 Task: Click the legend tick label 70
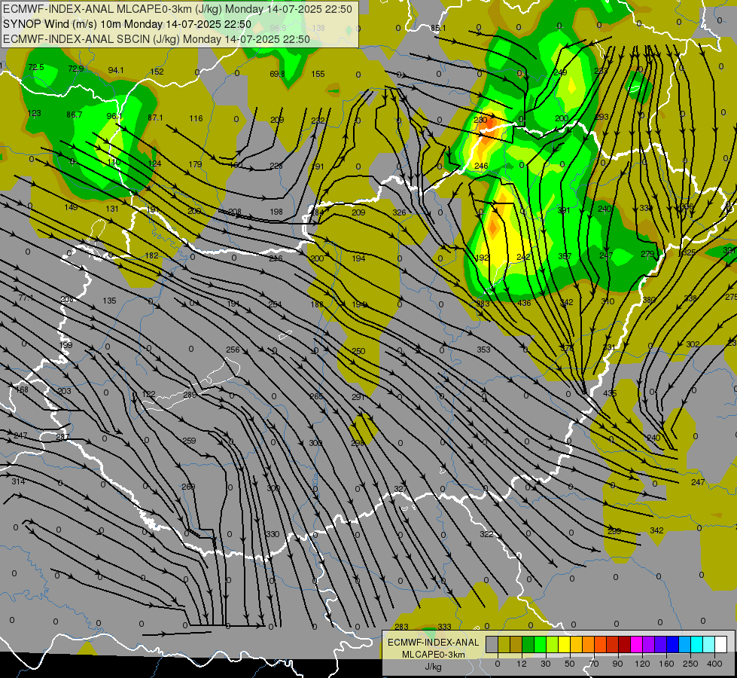click(x=594, y=664)
